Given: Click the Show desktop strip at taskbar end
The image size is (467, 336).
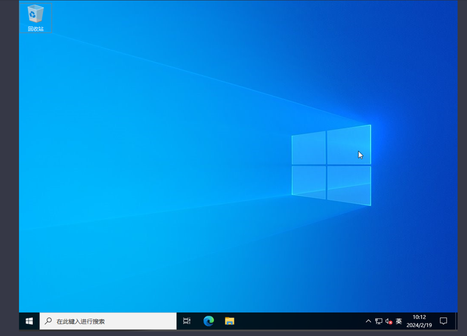Looking at the screenshot, I should click(x=456, y=321).
